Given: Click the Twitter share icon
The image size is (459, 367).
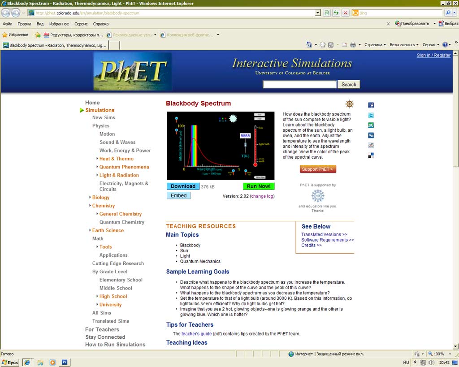Looking at the screenshot, I should [371, 115].
